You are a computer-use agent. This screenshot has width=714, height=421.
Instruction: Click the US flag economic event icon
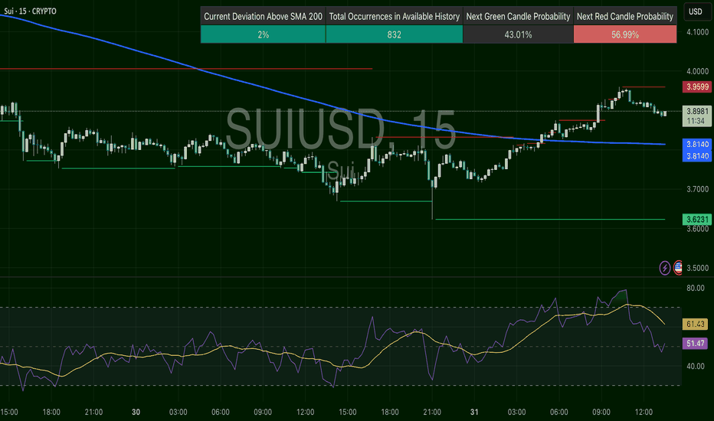tap(678, 268)
